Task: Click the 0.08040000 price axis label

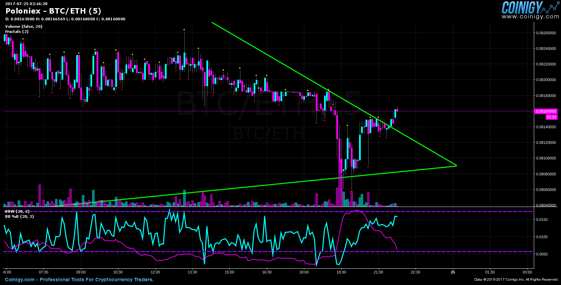Action: coord(546,205)
